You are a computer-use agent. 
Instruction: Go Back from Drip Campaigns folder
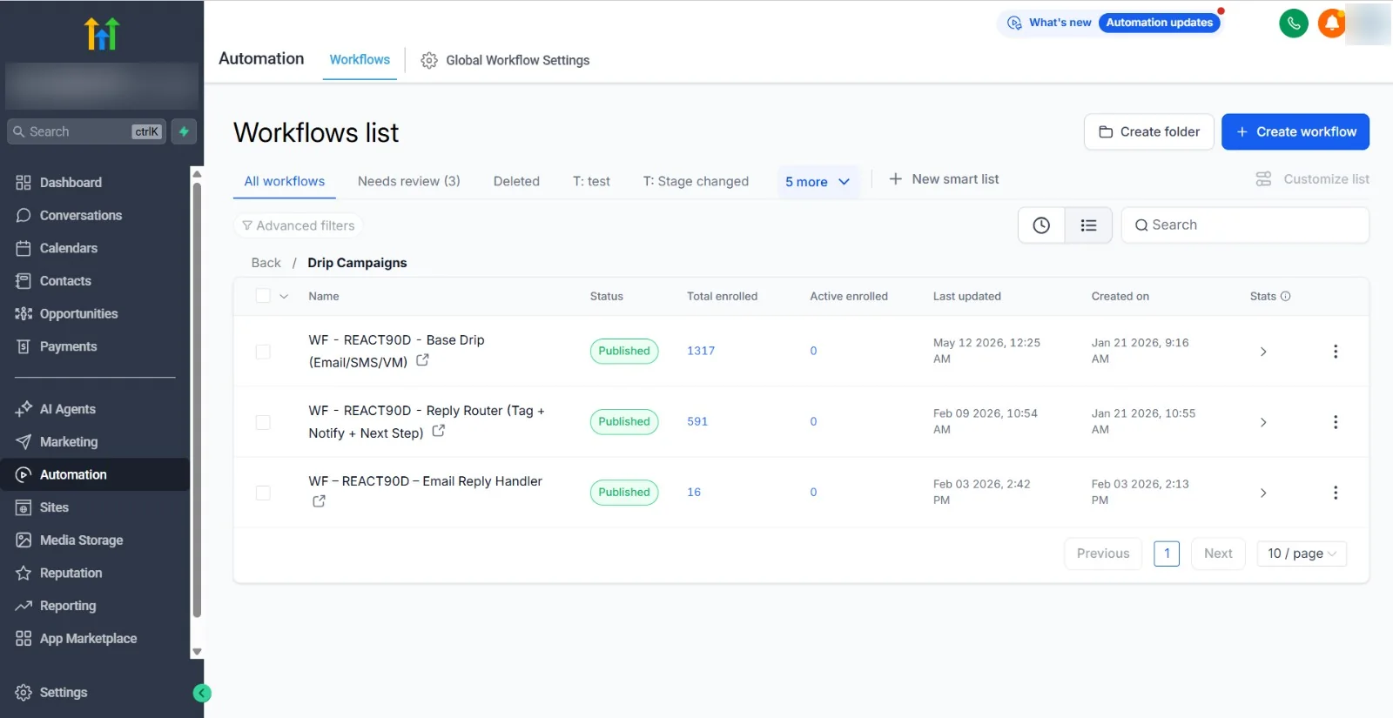[266, 263]
